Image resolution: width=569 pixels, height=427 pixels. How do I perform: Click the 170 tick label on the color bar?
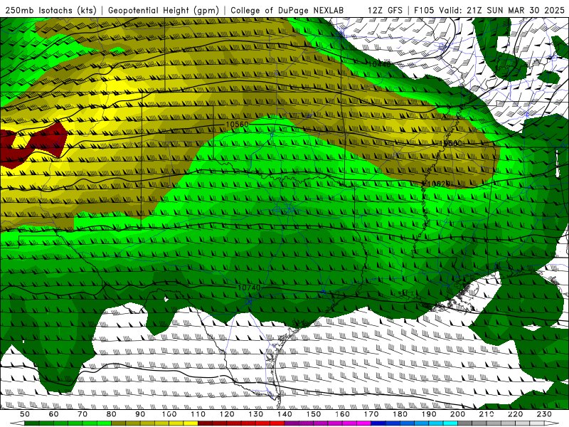point(371,414)
